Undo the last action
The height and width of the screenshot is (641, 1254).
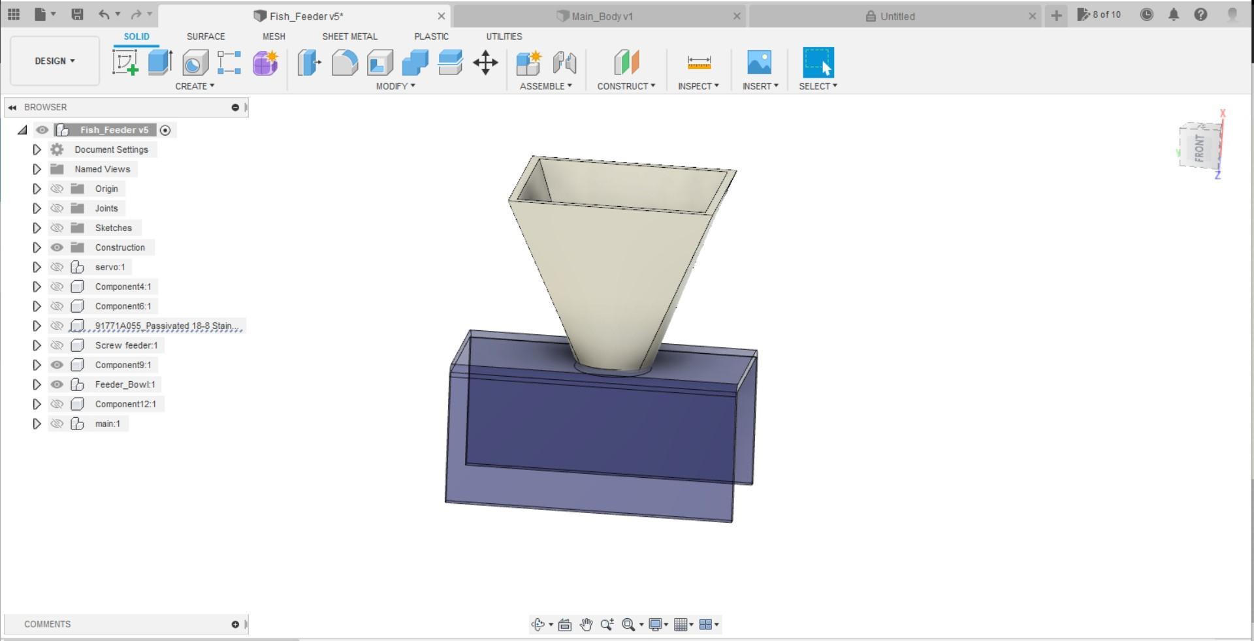click(x=104, y=14)
